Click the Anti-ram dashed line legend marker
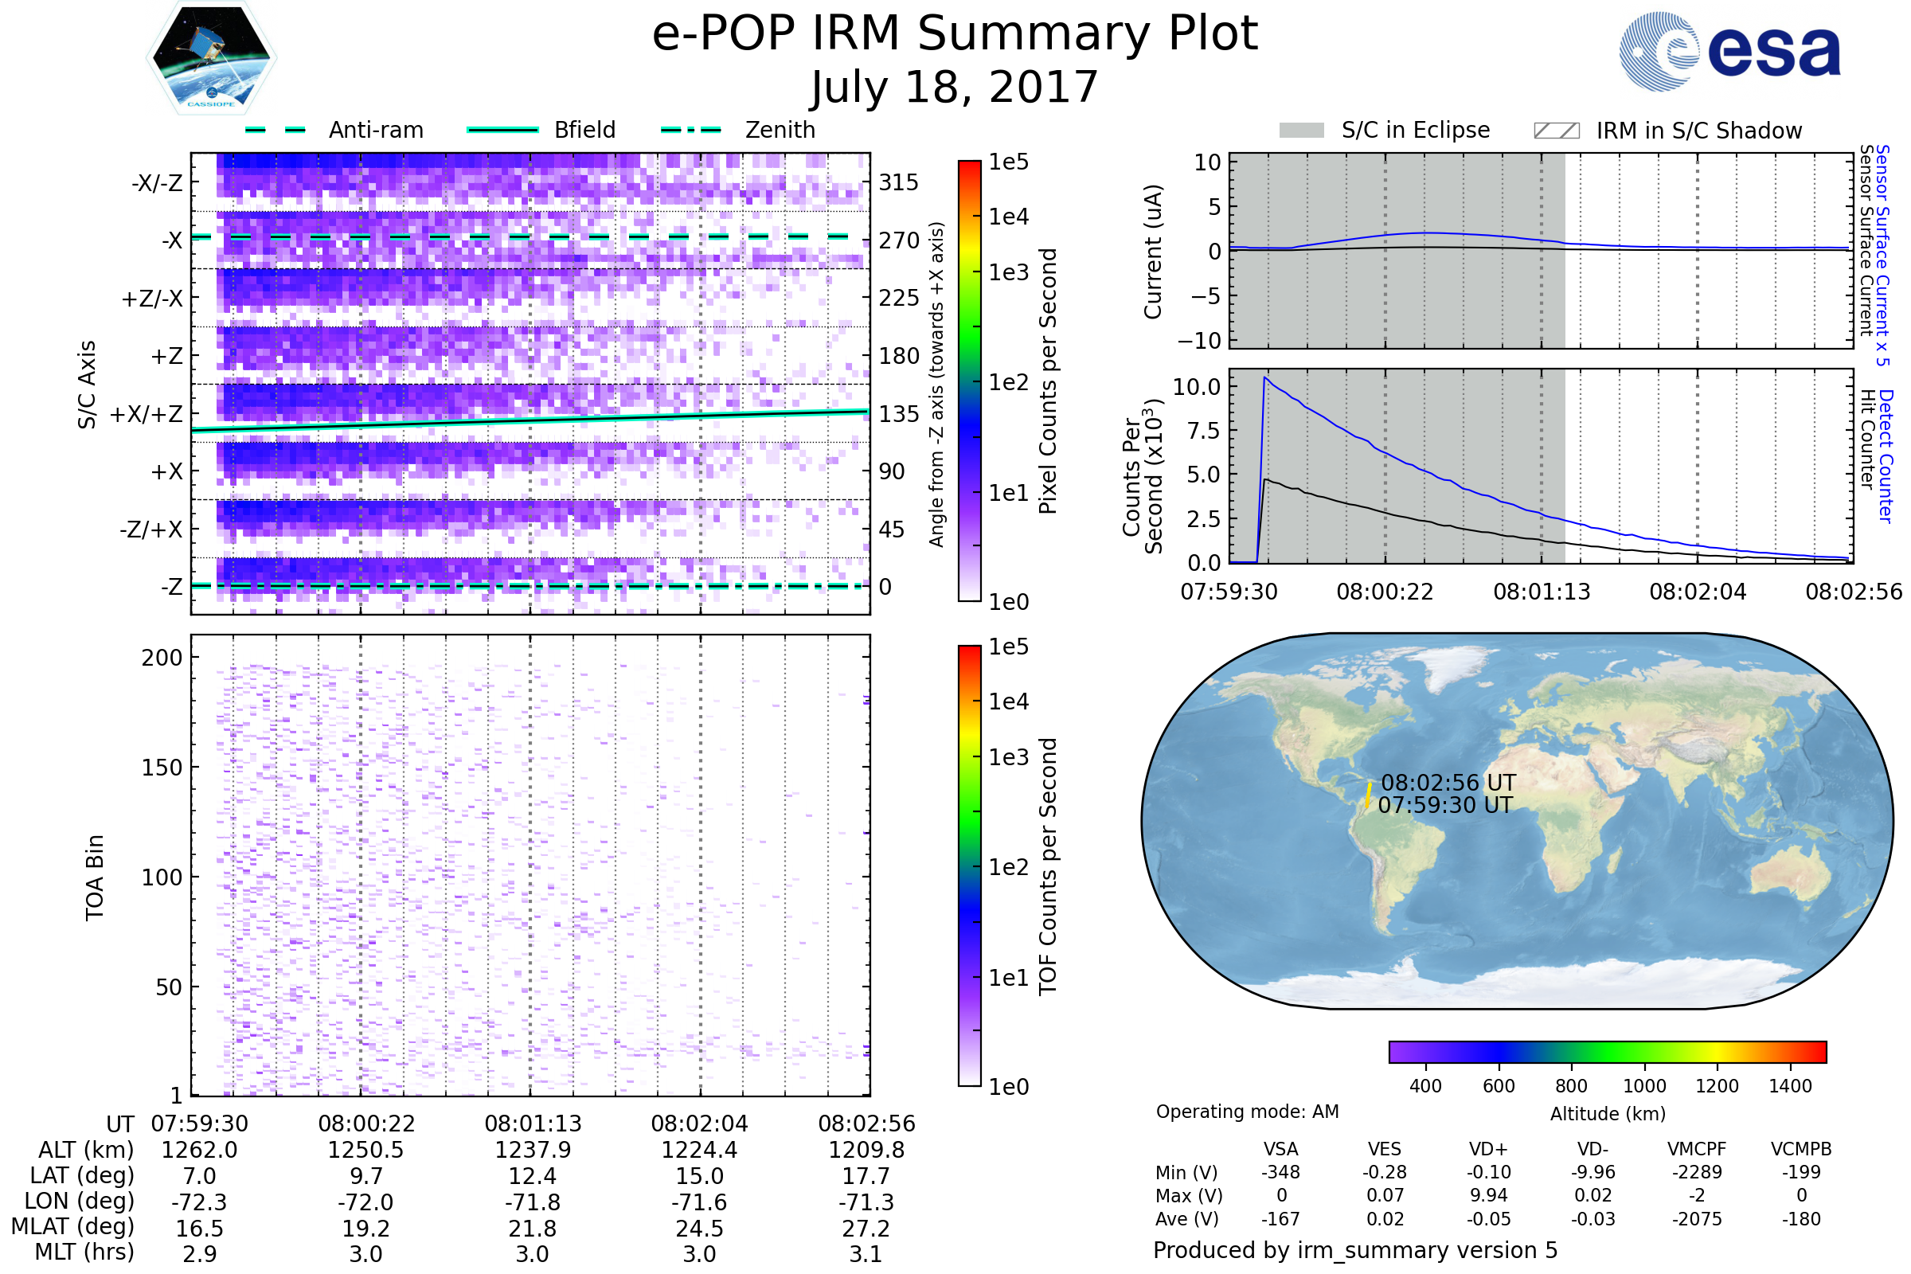 pyautogui.click(x=276, y=130)
